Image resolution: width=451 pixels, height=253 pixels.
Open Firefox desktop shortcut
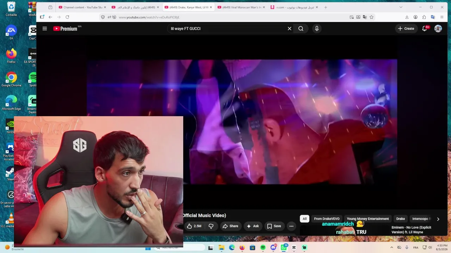tap(11, 56)
